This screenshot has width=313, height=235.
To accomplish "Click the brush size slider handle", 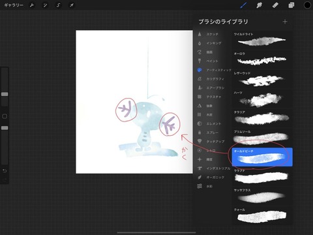I will [x=5, y=94].
